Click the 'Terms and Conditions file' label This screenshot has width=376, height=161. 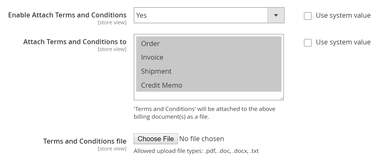click(x=85, y=141)
